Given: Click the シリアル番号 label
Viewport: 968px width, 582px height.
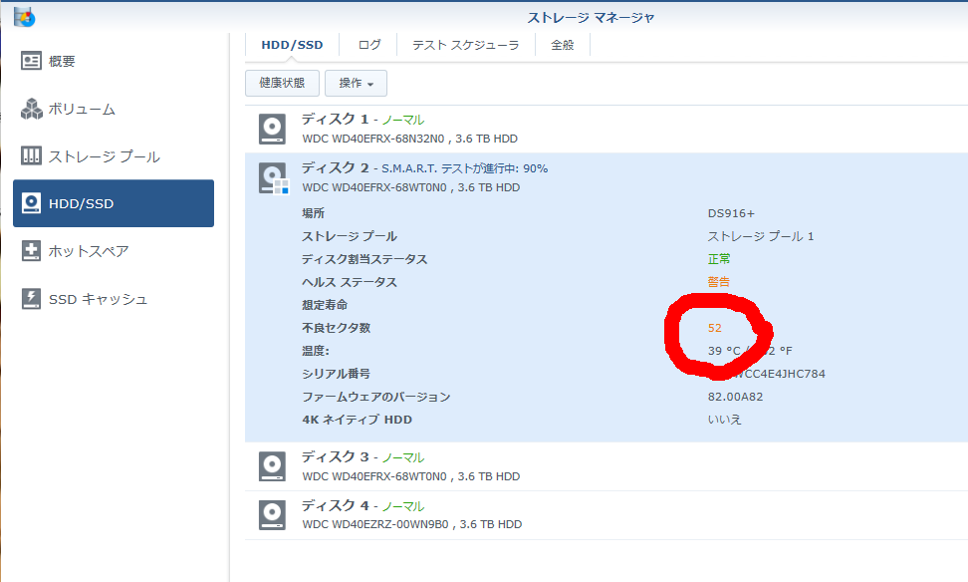Looking at the screenshot, I should pyautogui.click(x=337, y=374).
